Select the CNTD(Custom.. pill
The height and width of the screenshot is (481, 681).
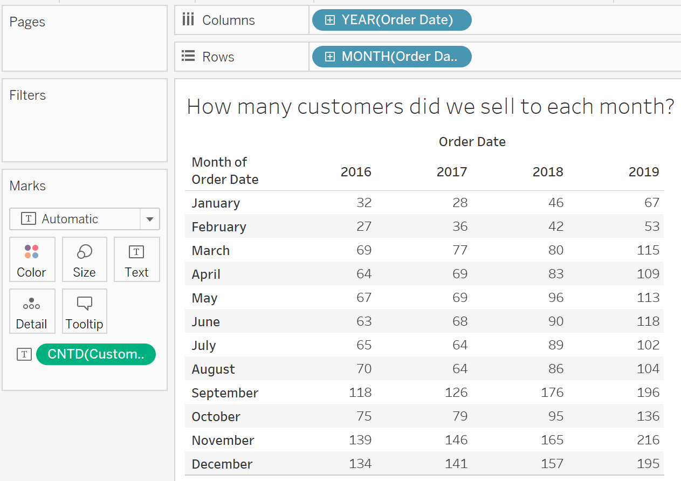point(96,354)
